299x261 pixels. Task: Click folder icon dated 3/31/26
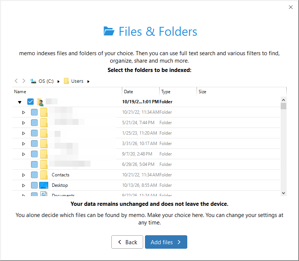[x=44, y=144]
